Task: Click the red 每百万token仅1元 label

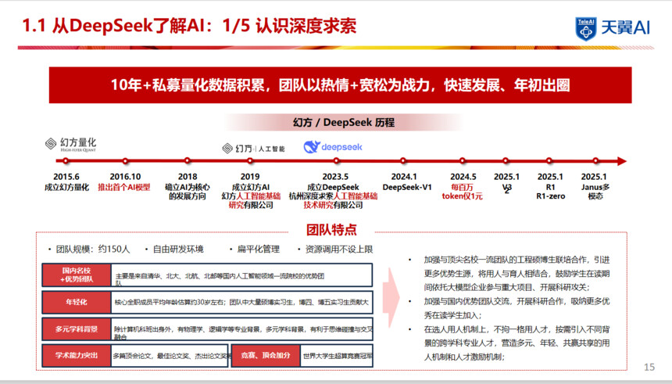Action: [462, 192]
